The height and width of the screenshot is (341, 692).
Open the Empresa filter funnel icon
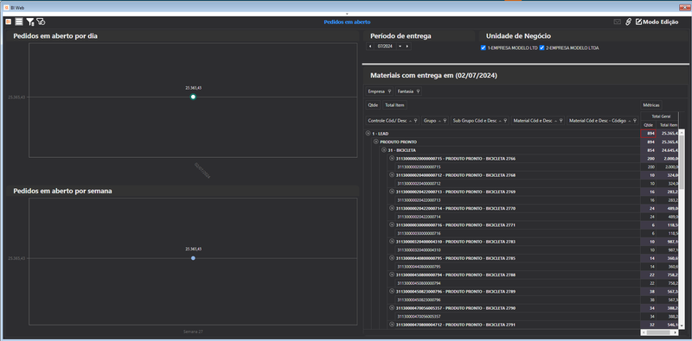pos(389,92)
